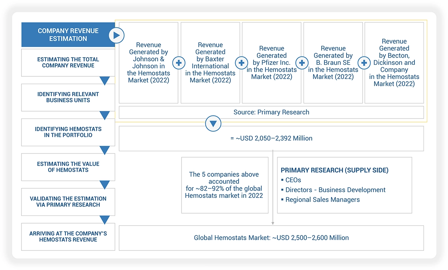
Task: Click the down triangle below Identifying Hemostats in Portfolio
Action: coord(105,150)
